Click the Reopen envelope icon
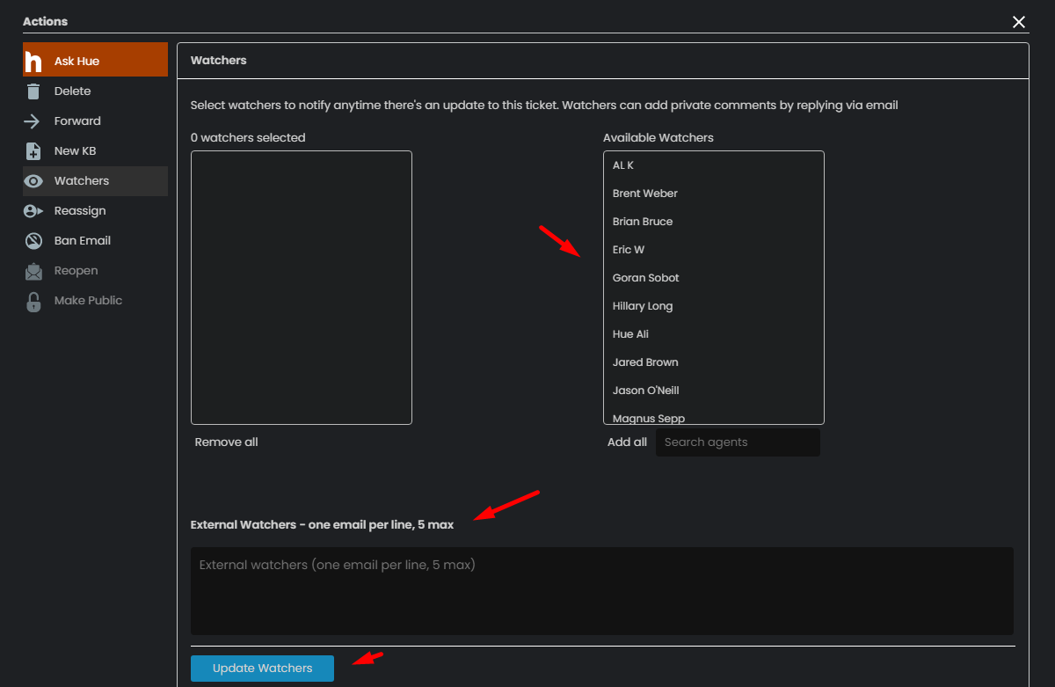 pyautogui.click(x=33, y=271)
